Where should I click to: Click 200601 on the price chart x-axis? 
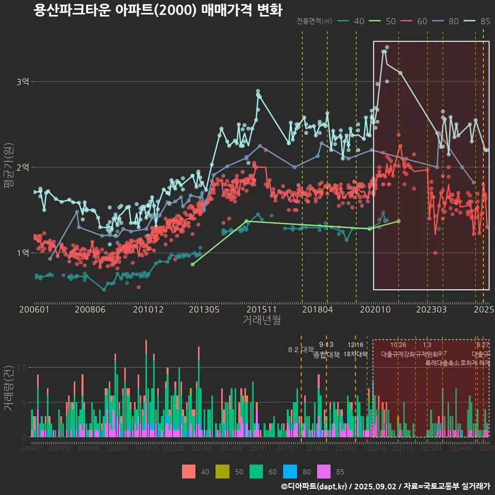(34, 309)
